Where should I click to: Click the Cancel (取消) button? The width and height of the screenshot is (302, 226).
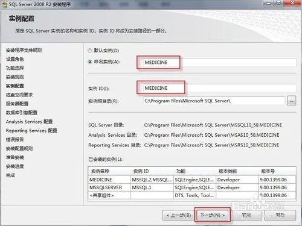(246, 215)
